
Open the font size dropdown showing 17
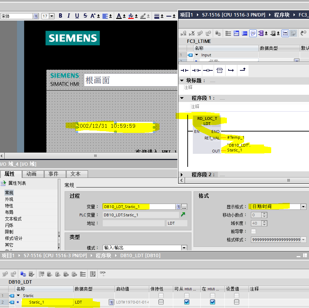51,16
